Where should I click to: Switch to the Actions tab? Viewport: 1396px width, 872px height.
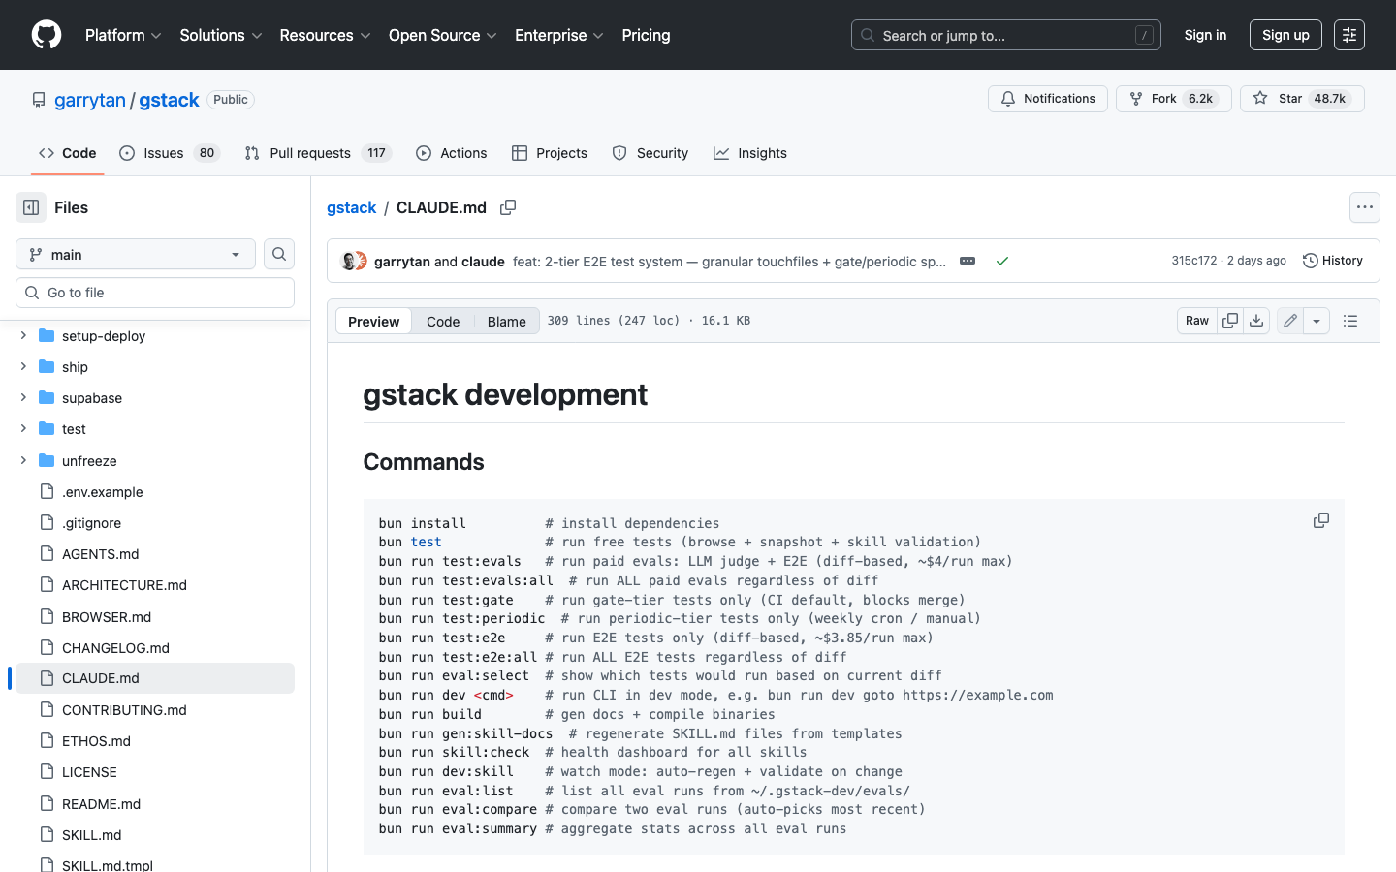pyautogui.click(x=452, y=153)
